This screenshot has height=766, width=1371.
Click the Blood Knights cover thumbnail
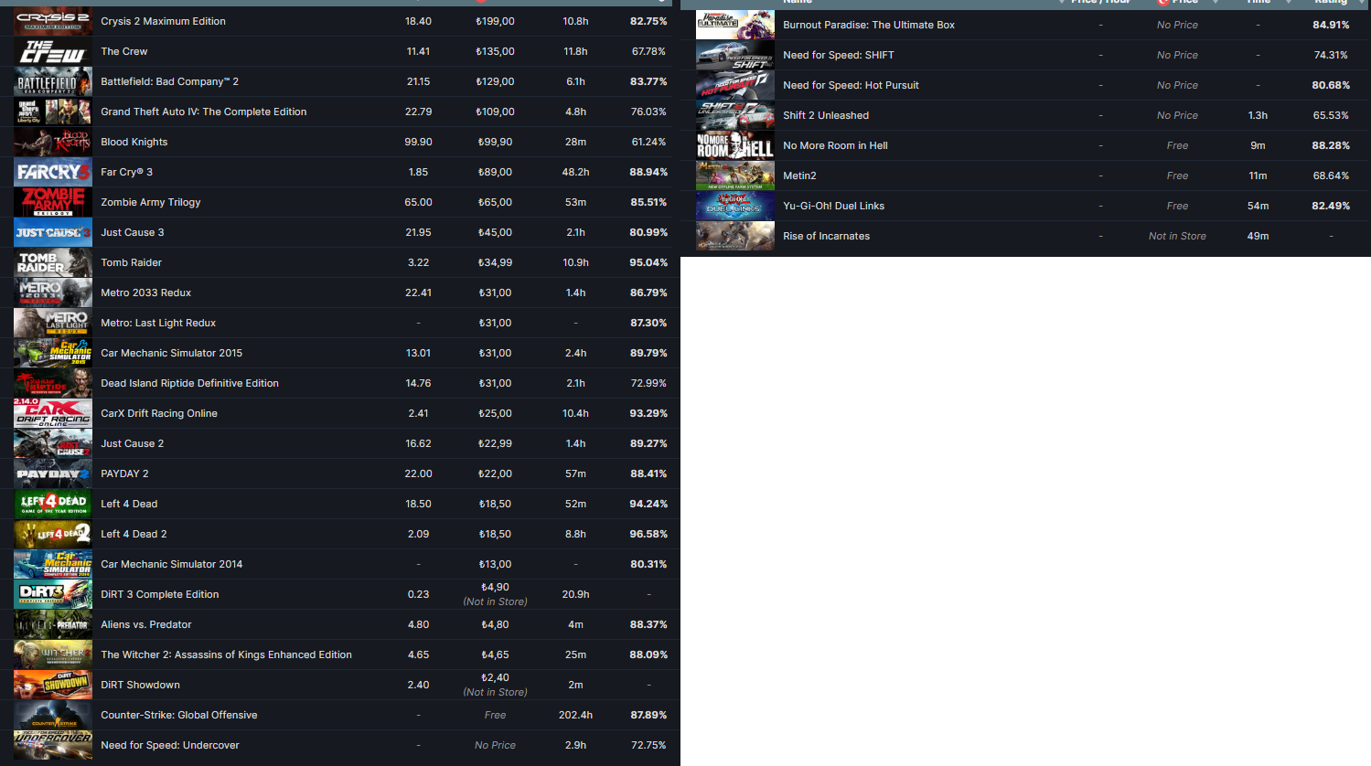pos(53,142)
